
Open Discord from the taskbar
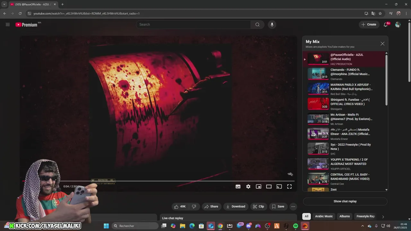(x=249, y=226)
